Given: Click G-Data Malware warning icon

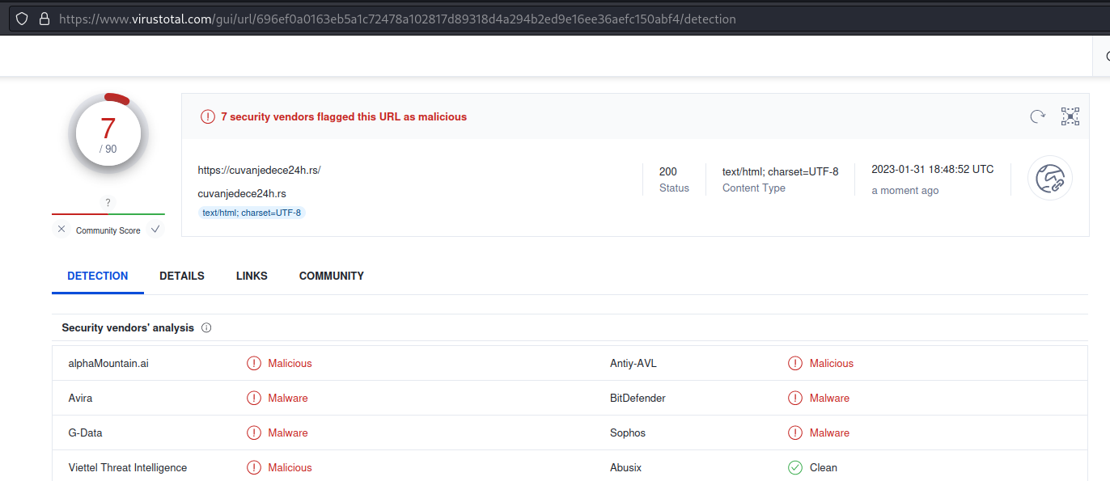Looking at the screenshot, I should [254, 433].
